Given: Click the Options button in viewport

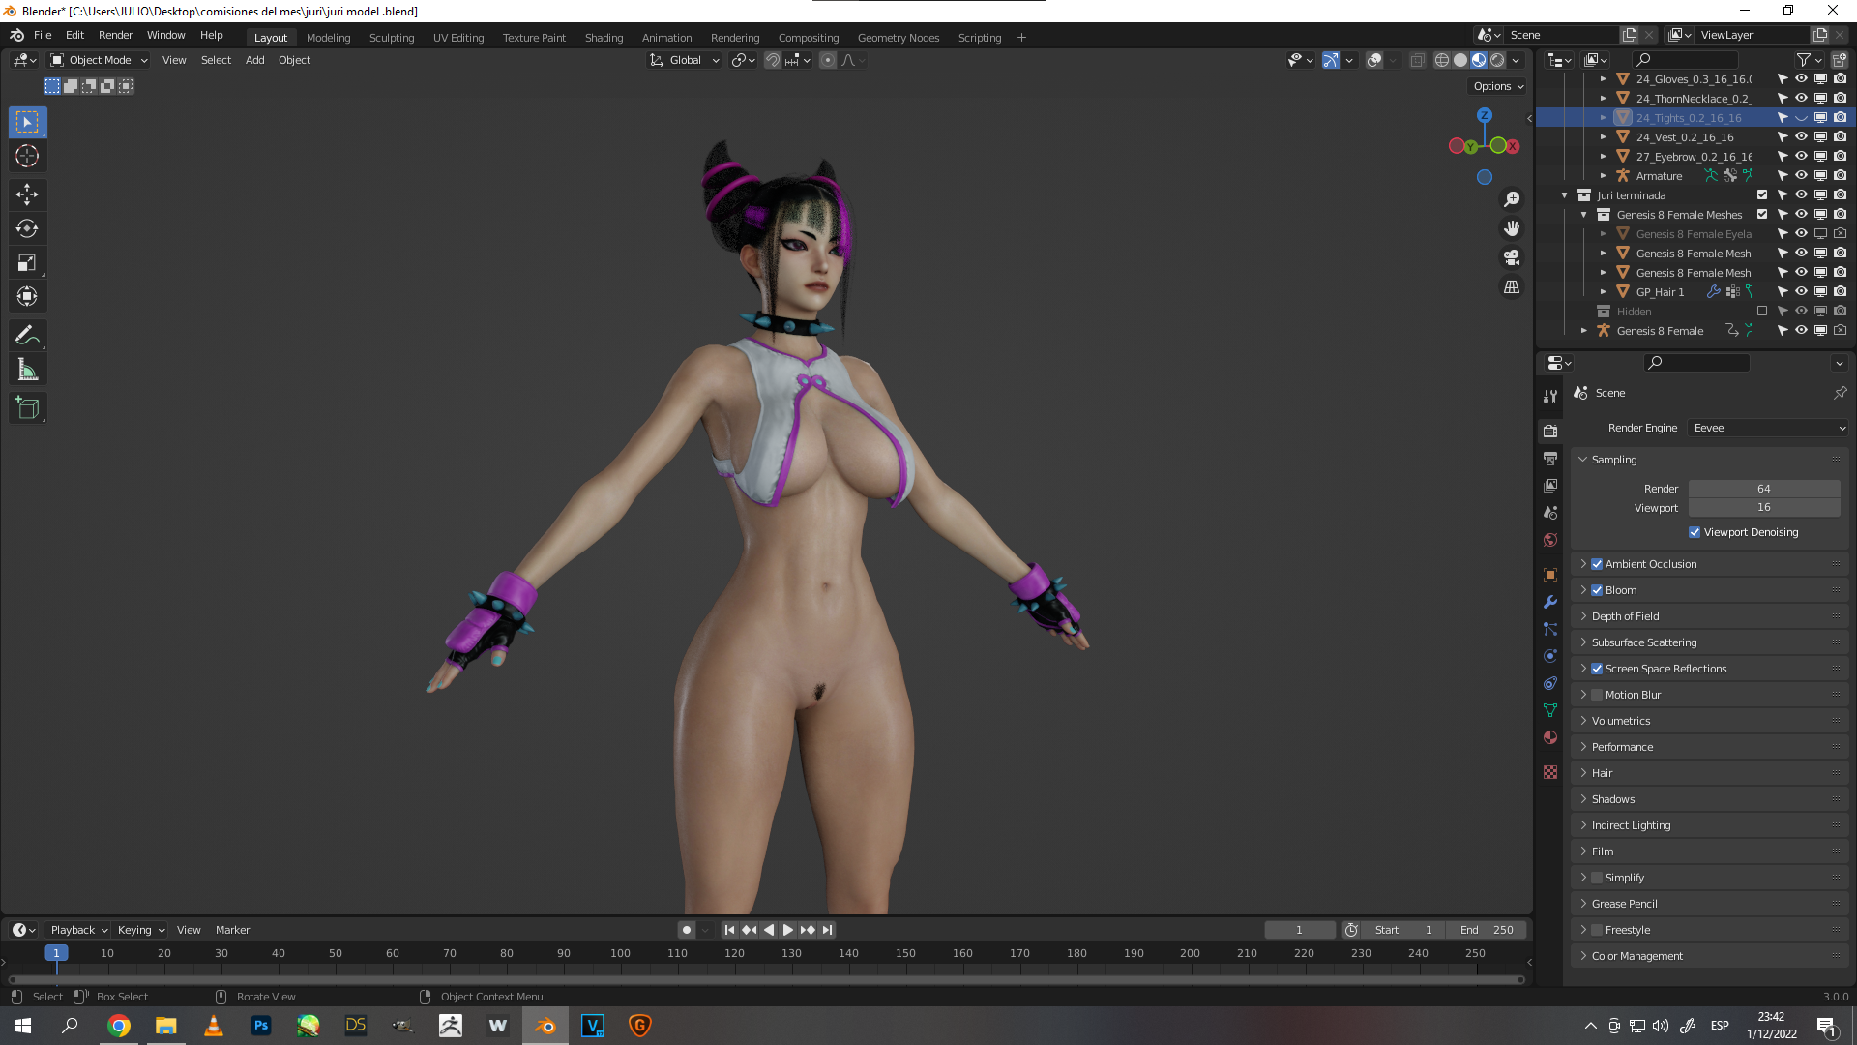Looking at the screenshot, I should (1497, 86).
